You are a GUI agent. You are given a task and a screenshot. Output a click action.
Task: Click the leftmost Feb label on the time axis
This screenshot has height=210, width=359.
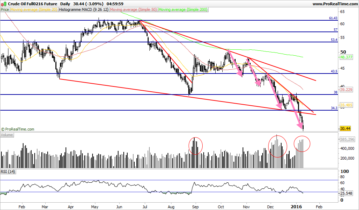pyautogui.click(x=22, y=207)
